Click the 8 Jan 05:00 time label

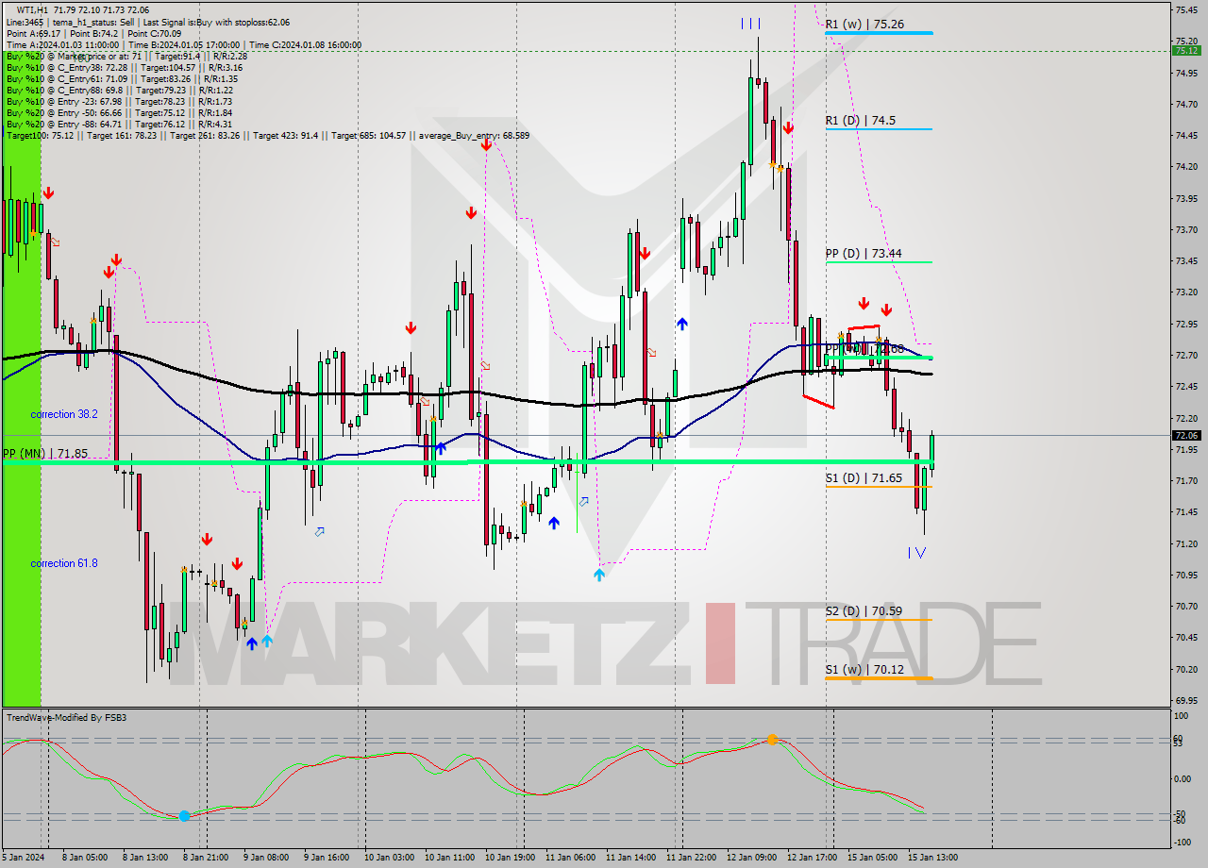click(84, 858)
